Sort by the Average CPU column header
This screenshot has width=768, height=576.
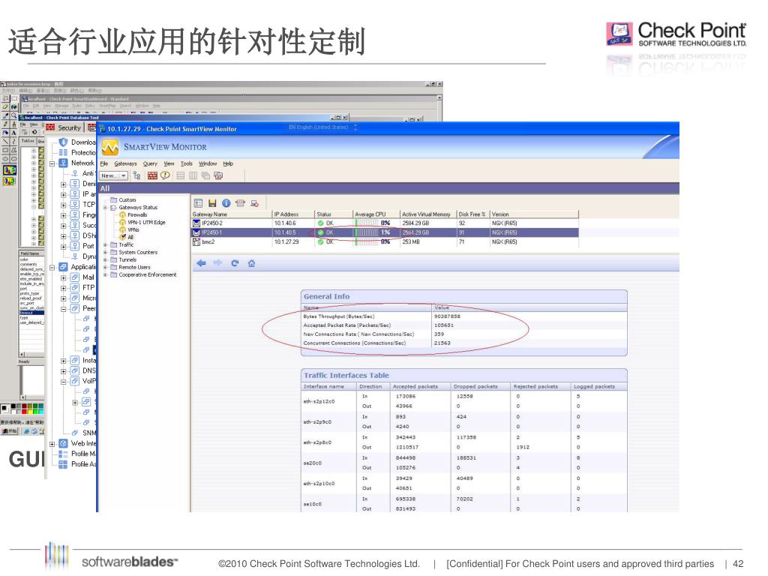click(x=376, y=214)
